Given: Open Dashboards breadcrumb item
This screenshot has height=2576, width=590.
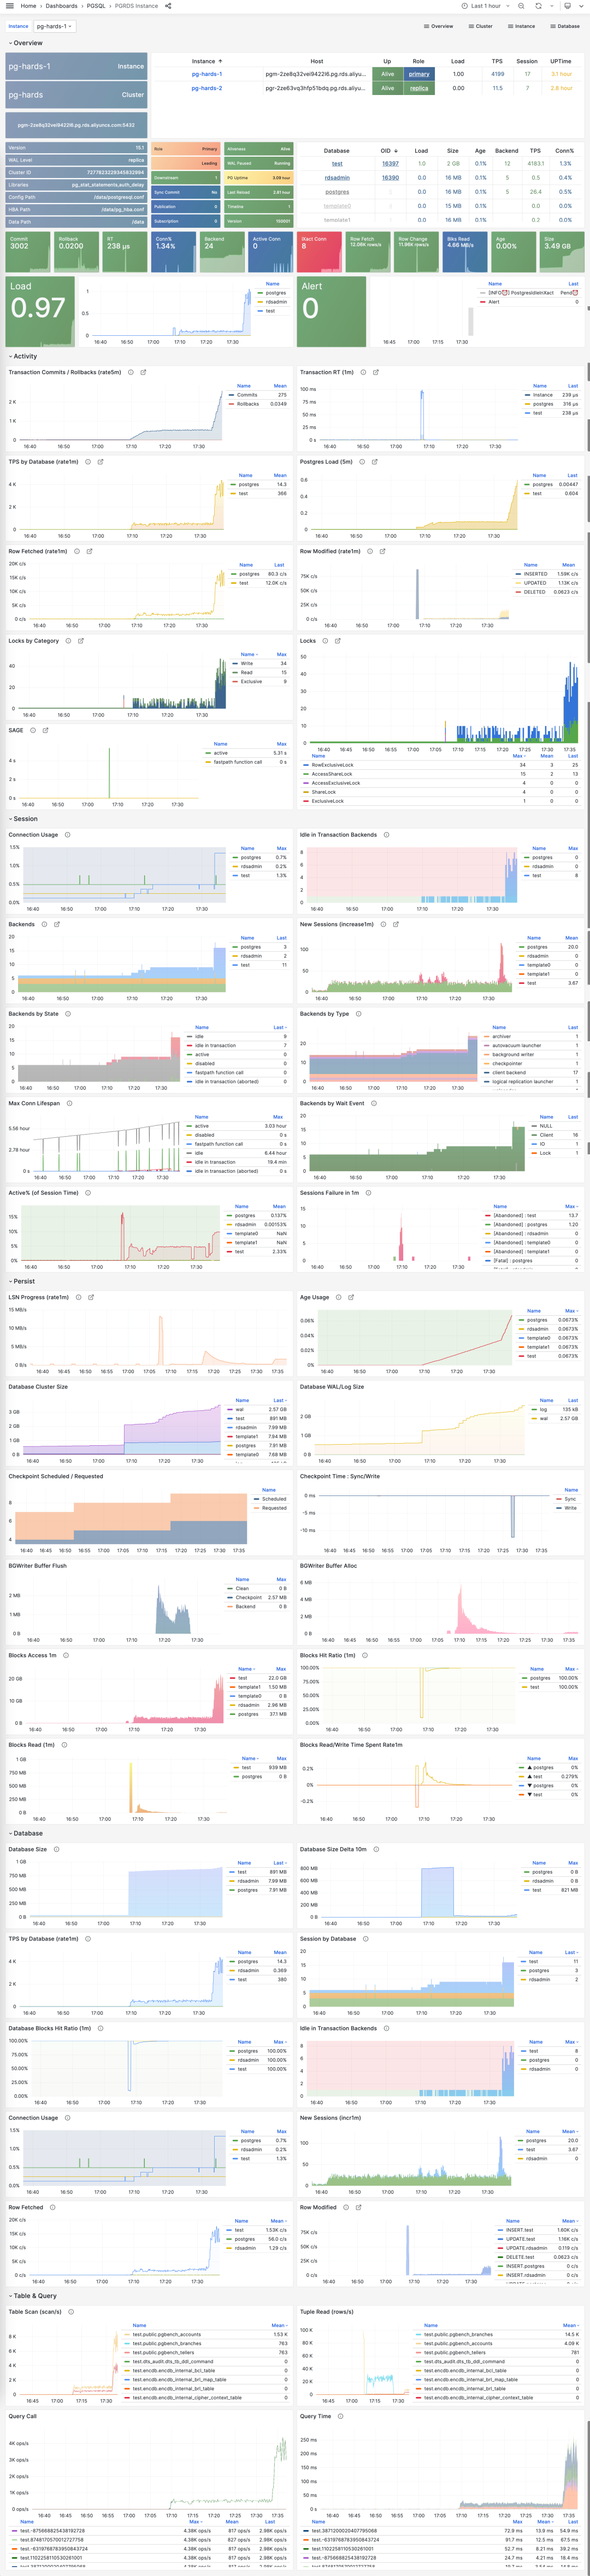Looking at the screenshot, I should (x=61, y=6).
